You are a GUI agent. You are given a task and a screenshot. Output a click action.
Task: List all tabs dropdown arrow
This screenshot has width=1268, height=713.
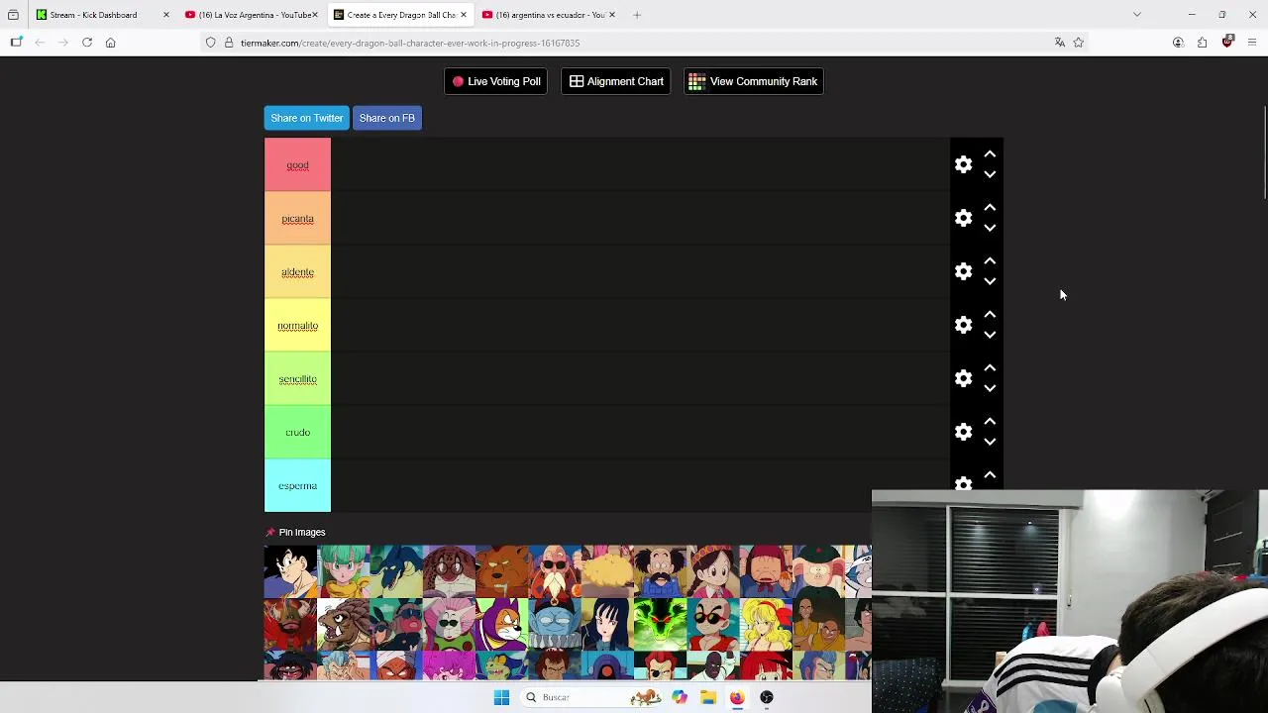point(1137,15)
